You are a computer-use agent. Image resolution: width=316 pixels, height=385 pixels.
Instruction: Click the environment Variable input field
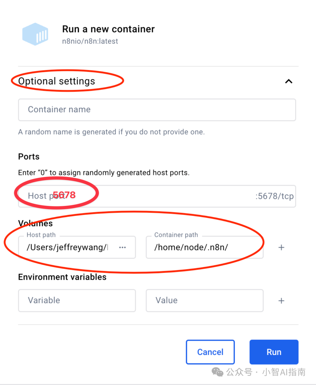coord(77,300)
